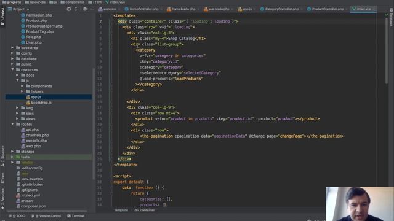The width and height of the screenshot is (394, 221).
Task: Click div.container breadcrumb below editor
Action: pyautogui.click(x=145, y=210)
